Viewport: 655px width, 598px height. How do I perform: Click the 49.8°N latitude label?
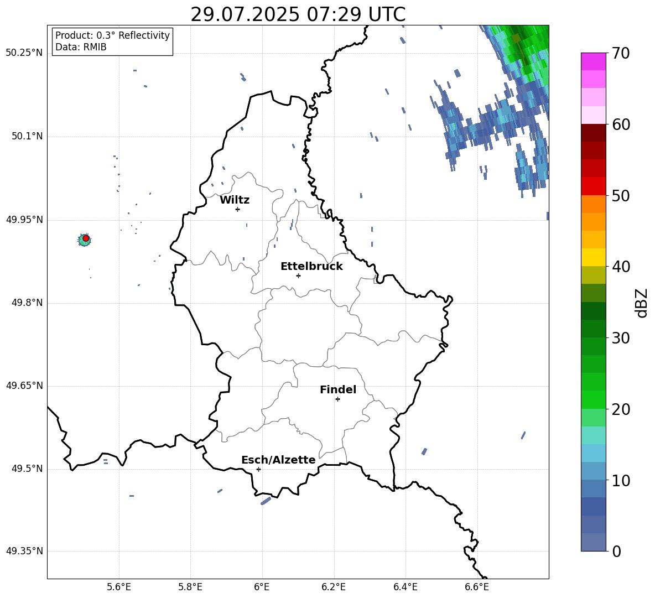tap(27, 303)
